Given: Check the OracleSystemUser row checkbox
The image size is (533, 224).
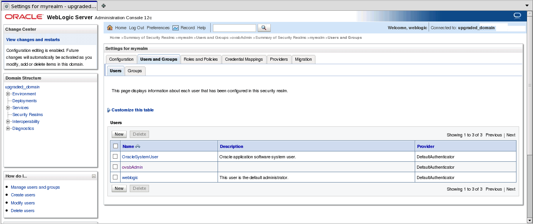Looking at the screenshot, I should [115, 156].
